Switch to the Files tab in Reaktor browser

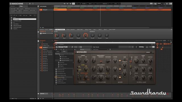tap(64, 52)
